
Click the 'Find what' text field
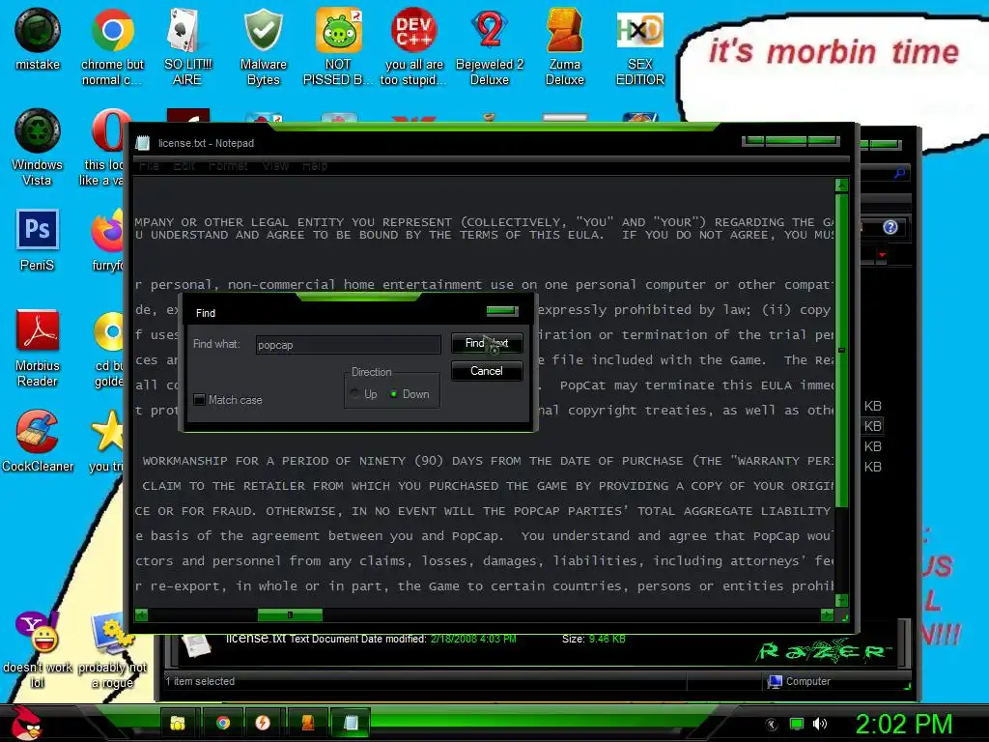click(348, 345)
